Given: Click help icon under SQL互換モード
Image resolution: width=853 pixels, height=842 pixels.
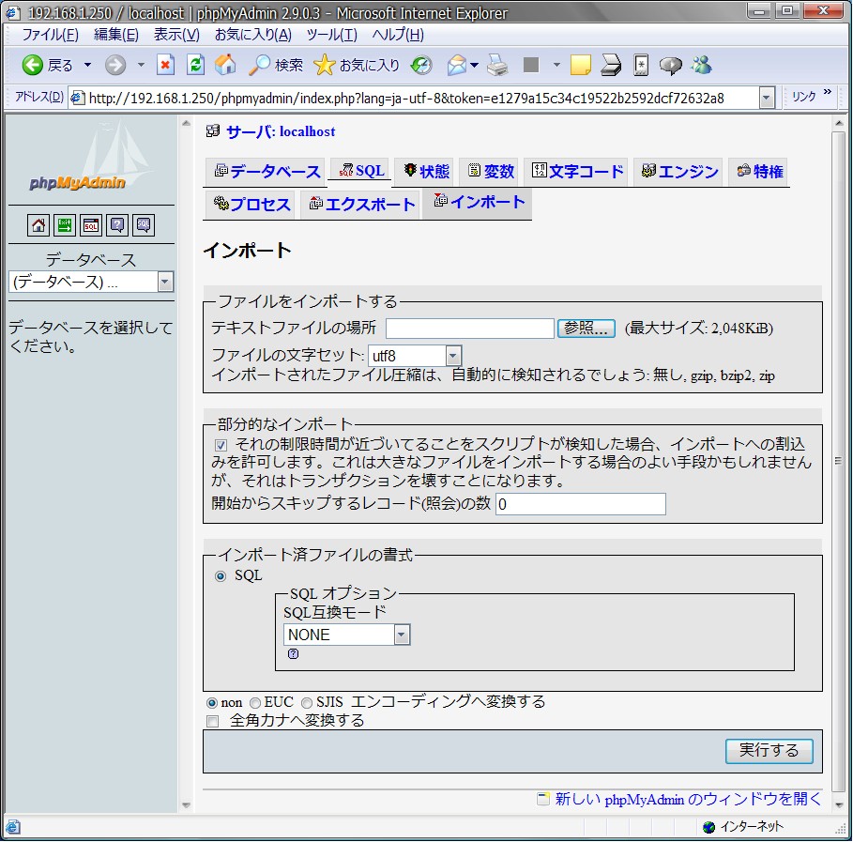Looking at the screenshot, I should point(293,653).
